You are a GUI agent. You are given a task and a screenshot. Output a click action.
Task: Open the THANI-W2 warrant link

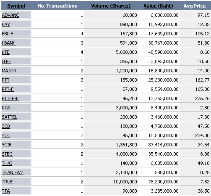13,172
